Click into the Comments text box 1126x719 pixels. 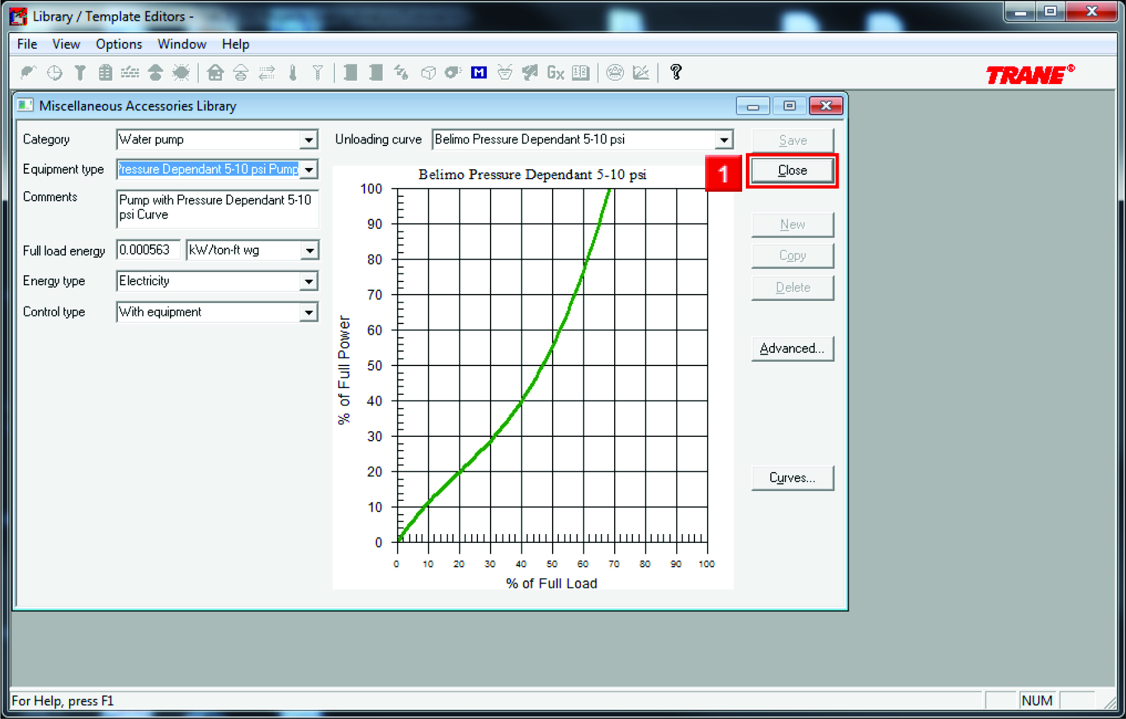[217, 209]
